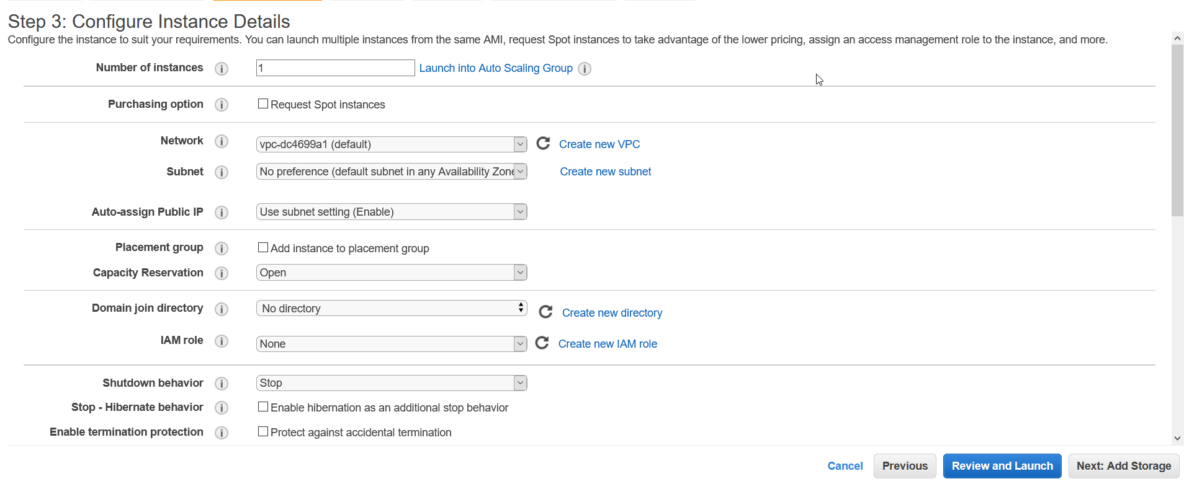Refresh the Domain join directory list

click(x=545, y=312)
